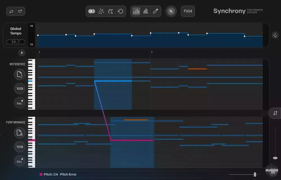Load a performance file
The image size is (281, 180).
click(x=20, y=133)
